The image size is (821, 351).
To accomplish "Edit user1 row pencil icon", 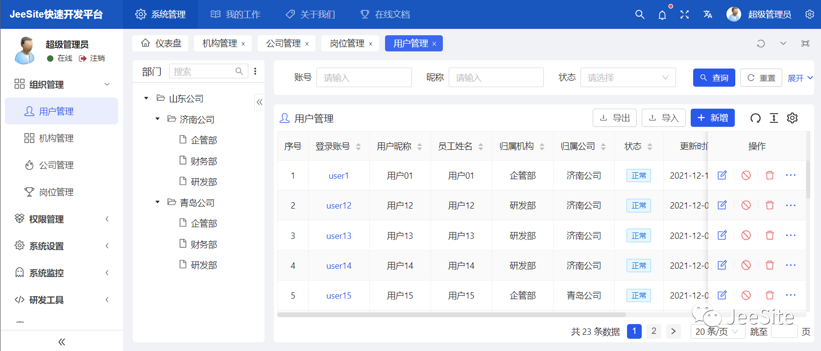I will click(x=722, y=175).
